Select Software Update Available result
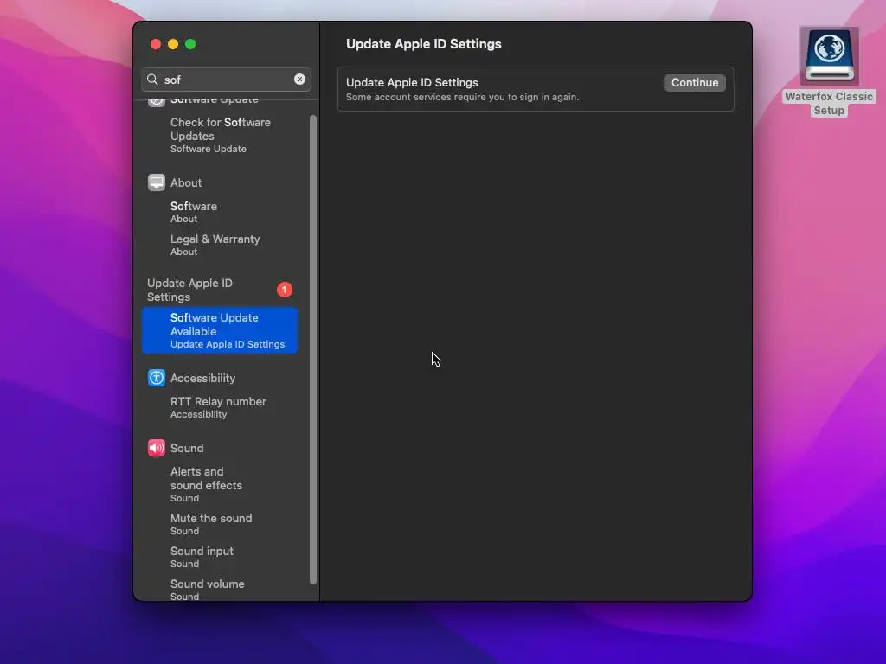Screen dimensions: 886x664 tap(220, 330)
